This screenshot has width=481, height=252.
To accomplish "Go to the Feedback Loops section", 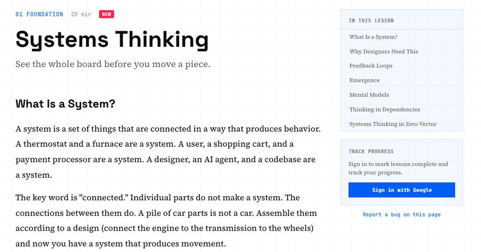I will tap(371, 66).
